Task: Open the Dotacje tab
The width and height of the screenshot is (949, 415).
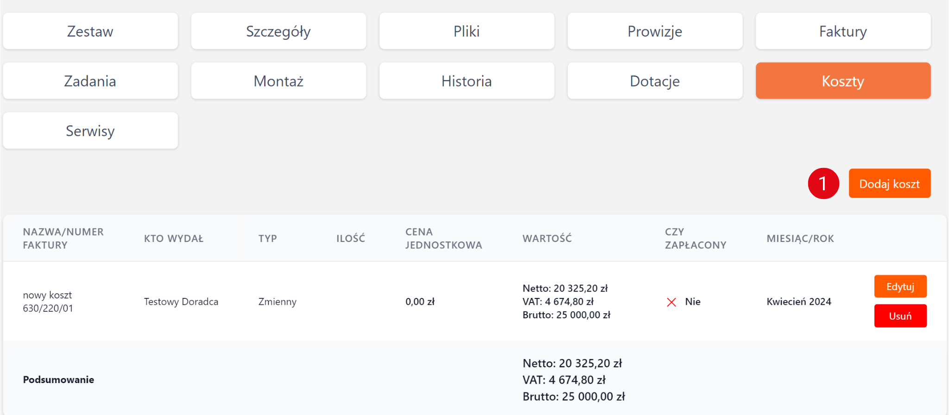Action: click(655, 81)
